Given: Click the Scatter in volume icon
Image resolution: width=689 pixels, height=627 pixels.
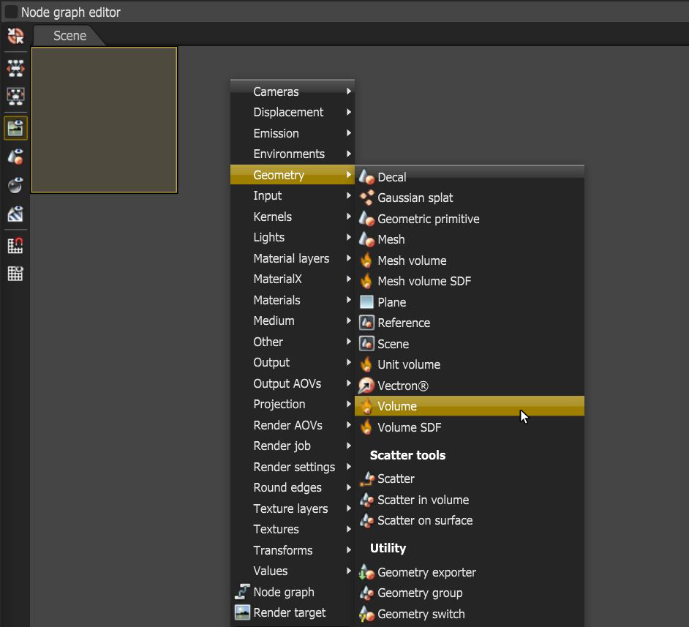Looking at the screenshot, I should [366, 500].
